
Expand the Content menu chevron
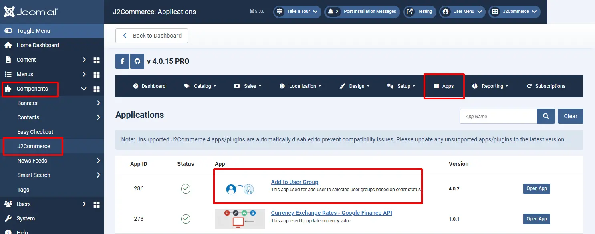pyautogui.click(x=84, y=60)
